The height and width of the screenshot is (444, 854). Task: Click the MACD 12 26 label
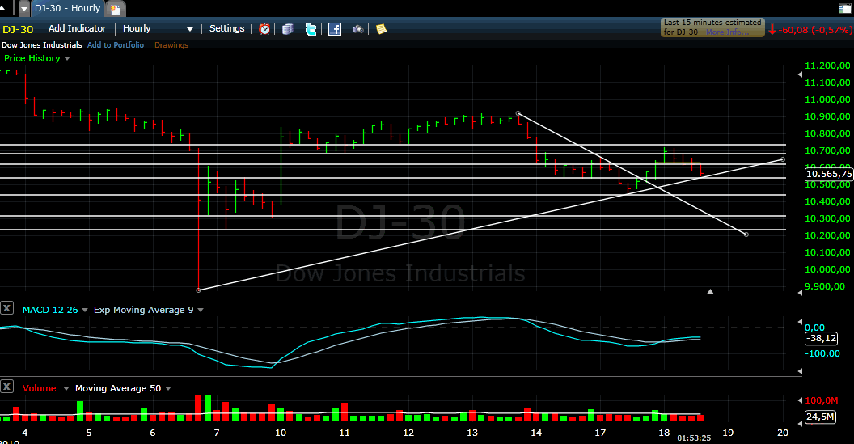point(50,310)
